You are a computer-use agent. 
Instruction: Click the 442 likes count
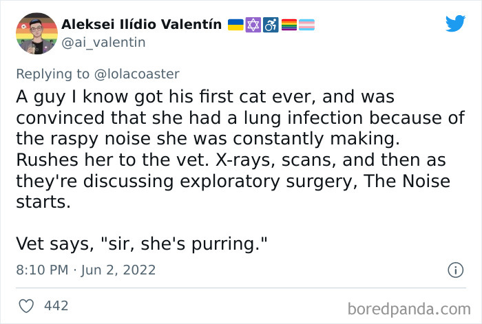pos(56,305)
